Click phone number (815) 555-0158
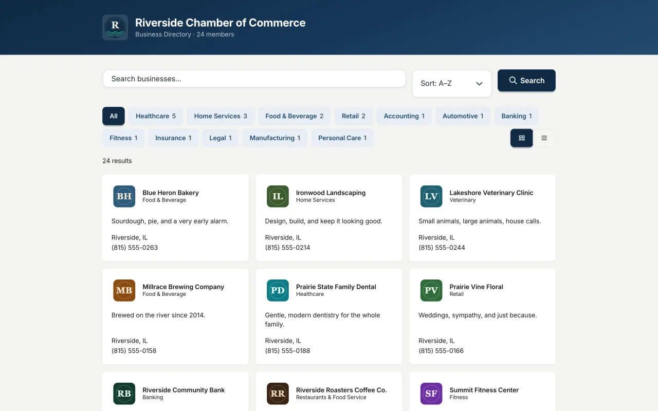 pos(134,351)
